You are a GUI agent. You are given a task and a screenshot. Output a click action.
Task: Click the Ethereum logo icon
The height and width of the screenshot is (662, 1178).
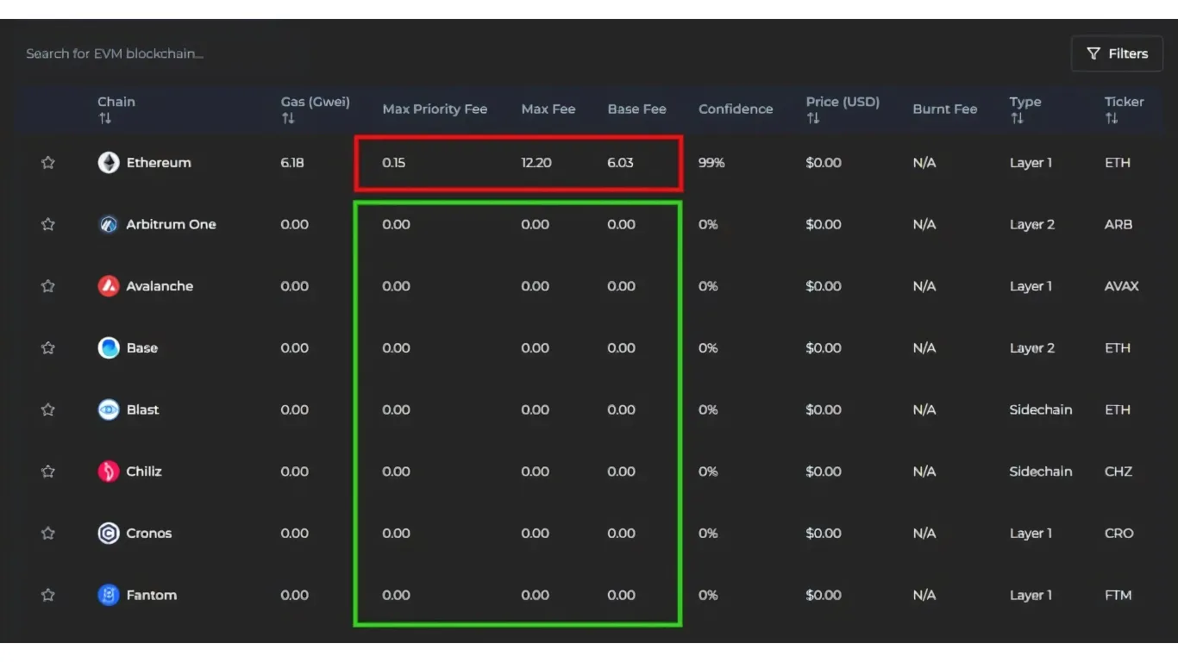pyautogui.click(x=109, y=163)
